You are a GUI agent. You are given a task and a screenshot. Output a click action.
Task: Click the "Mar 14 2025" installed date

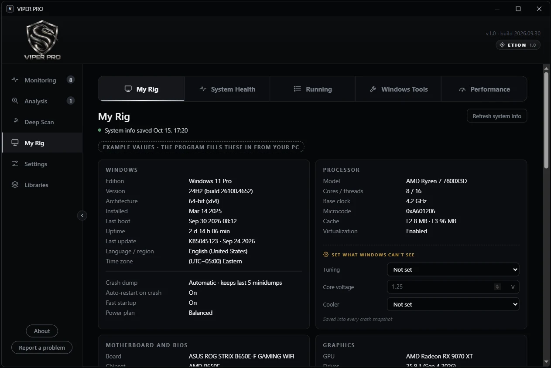pos(206,211)
